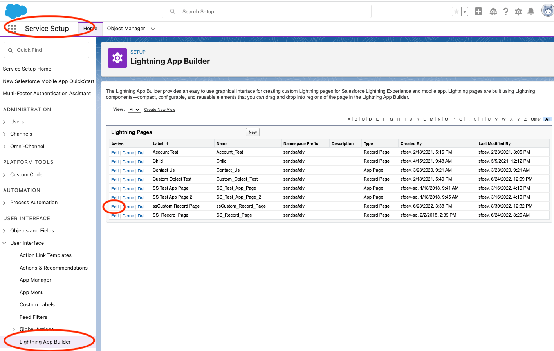Viewport: 554px width, 351px height.
Task: Click the Create New View link
Action: click(x=160, y=110)
